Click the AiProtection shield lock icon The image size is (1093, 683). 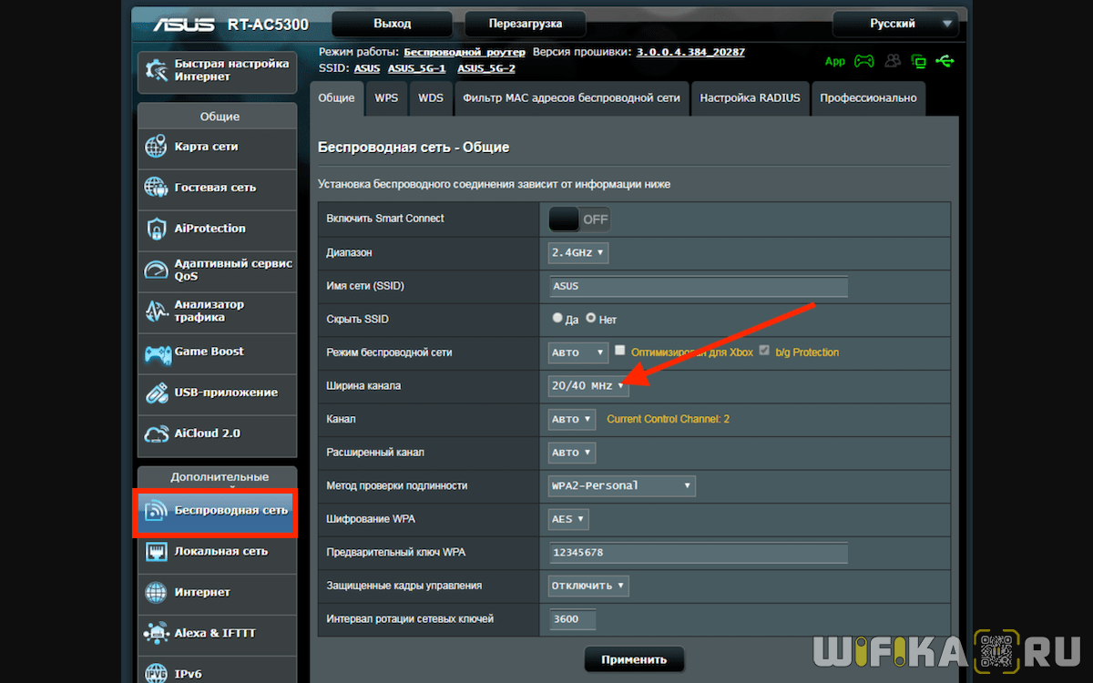click(156, 229)
